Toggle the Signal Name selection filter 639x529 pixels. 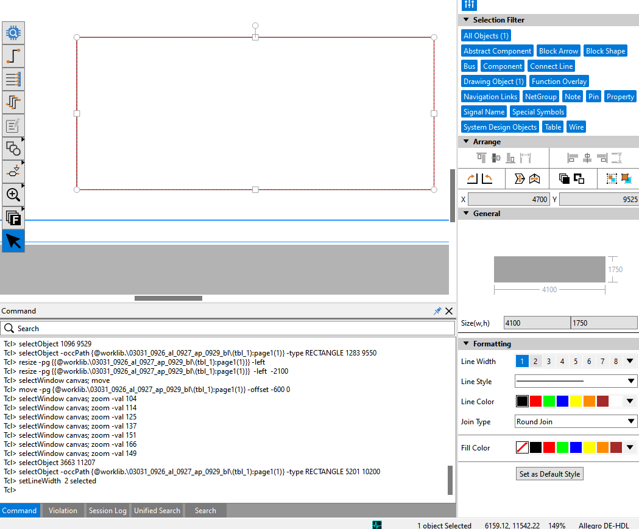click(x=484, y=112)
